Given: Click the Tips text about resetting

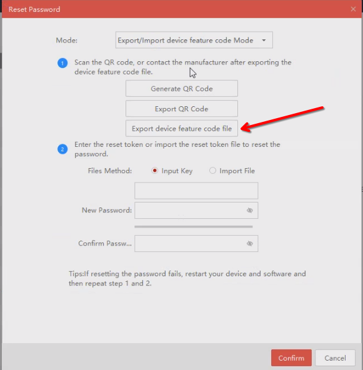Looking at the screenshot, I should click(187, 279).
